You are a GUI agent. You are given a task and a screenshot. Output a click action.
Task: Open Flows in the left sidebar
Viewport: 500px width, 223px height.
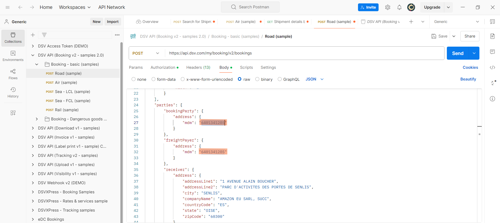pyautogui.click(x=13, y=74)
